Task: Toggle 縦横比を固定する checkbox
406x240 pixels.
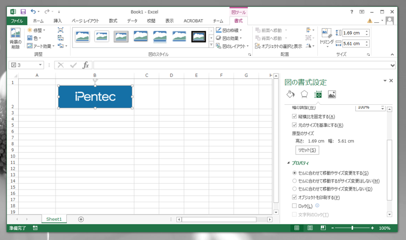Action: pyautogui.click(x=294, y=117)
